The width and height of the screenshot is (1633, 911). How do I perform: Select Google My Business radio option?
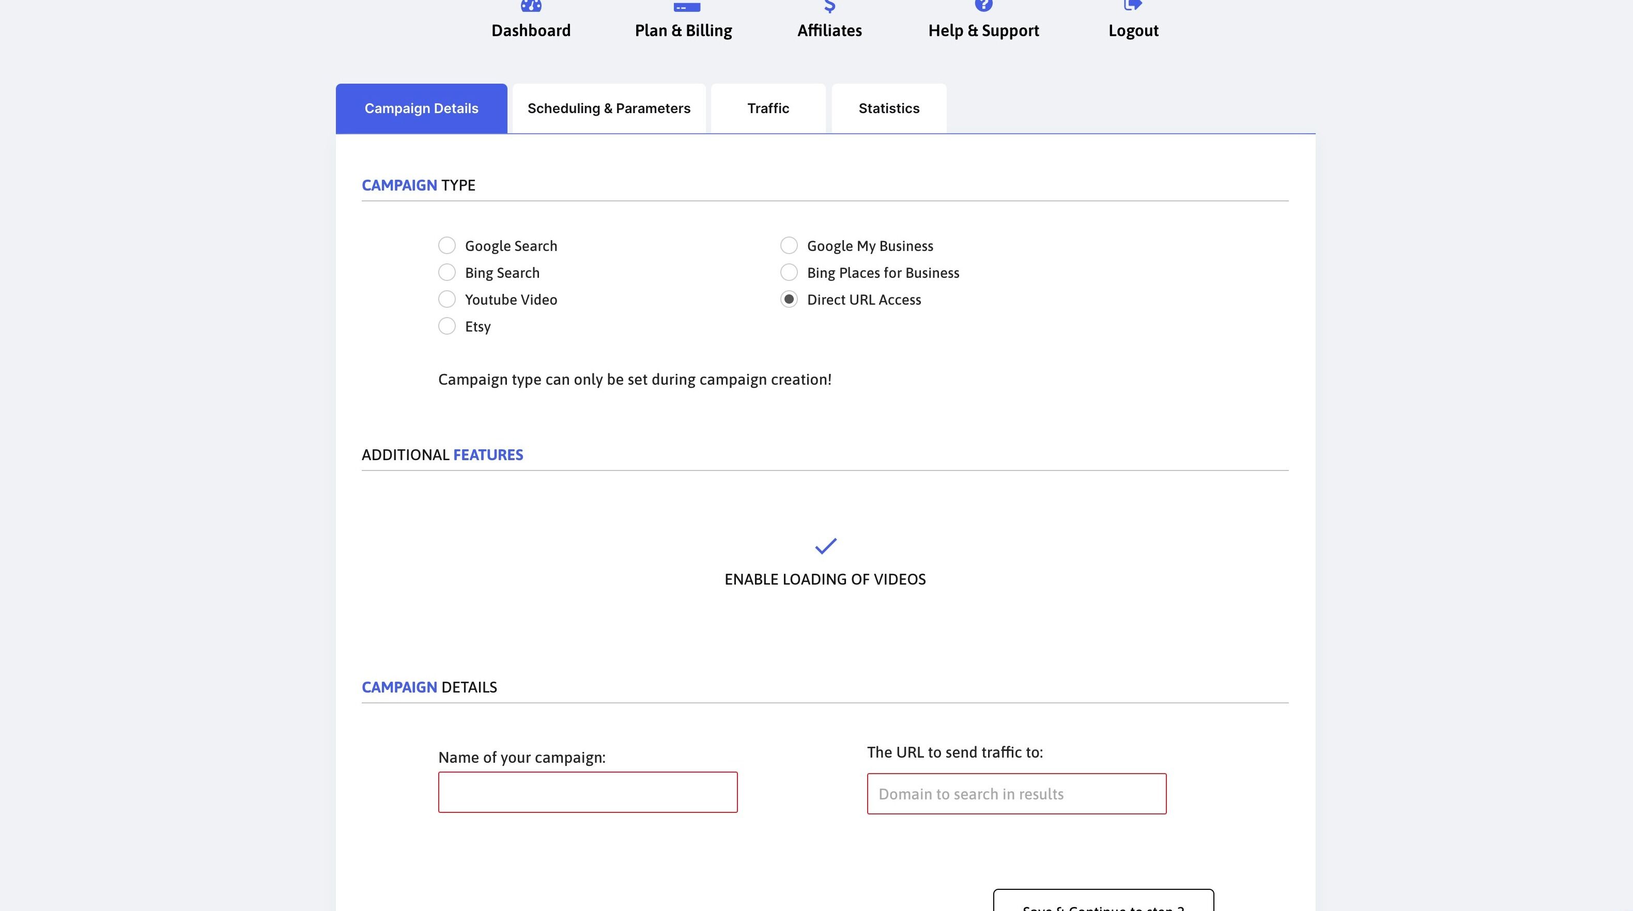pyautogui.click(x=789, y=245)
